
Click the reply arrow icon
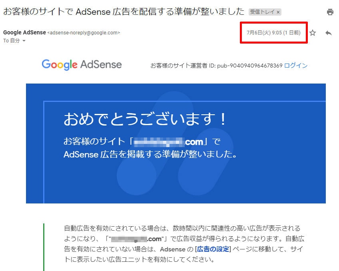pyautogui.click(x=329, y=33)
